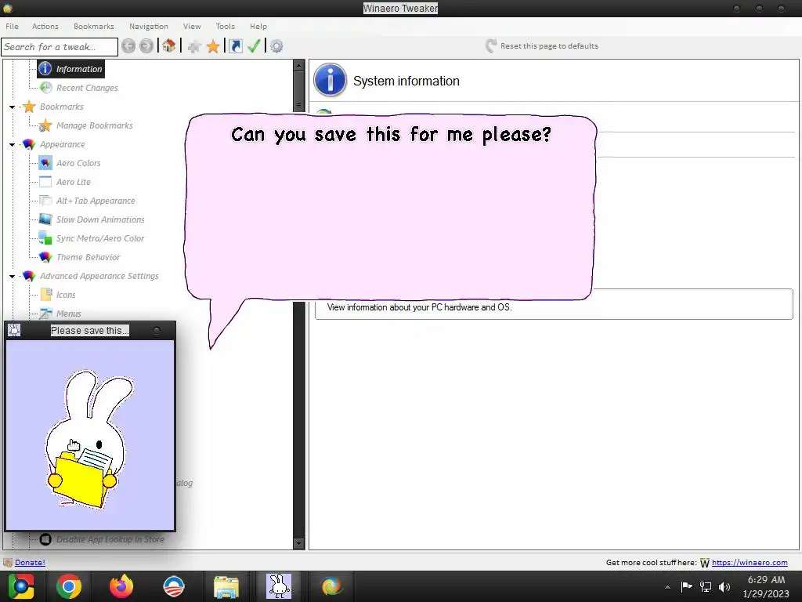Click the Sync Metro/Aero Color icon

[45, 238]
